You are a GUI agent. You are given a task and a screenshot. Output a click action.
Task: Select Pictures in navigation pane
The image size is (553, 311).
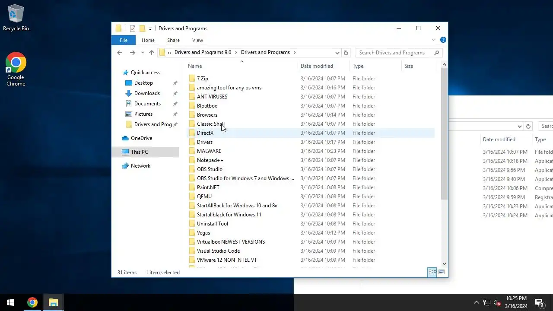click(143, 114)
